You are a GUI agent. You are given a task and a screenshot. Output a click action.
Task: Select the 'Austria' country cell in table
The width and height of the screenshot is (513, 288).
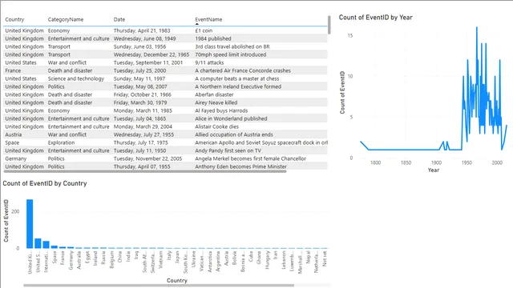pos(13,134)
